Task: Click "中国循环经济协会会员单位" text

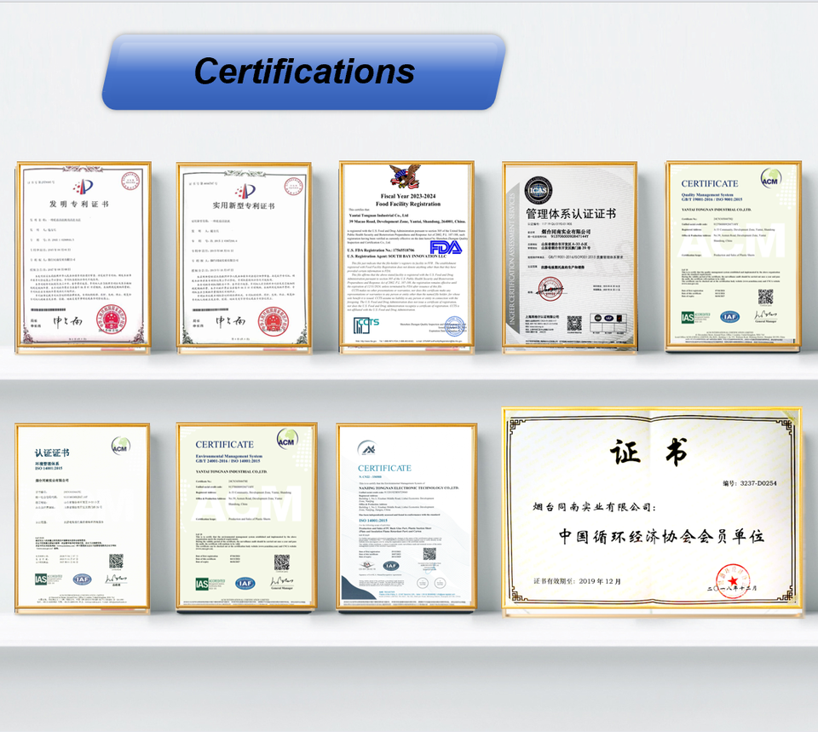Action: 661,536
